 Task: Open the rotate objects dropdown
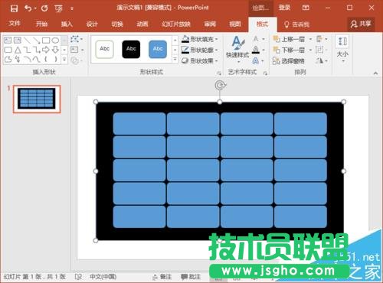click(322, 60)
